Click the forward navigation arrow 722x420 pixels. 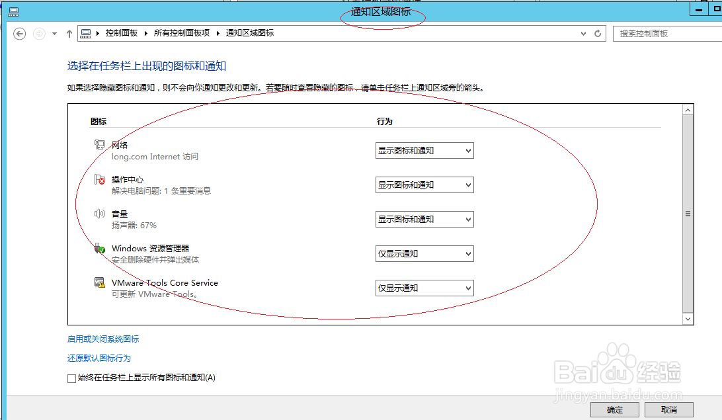click(x=38, y=32)
